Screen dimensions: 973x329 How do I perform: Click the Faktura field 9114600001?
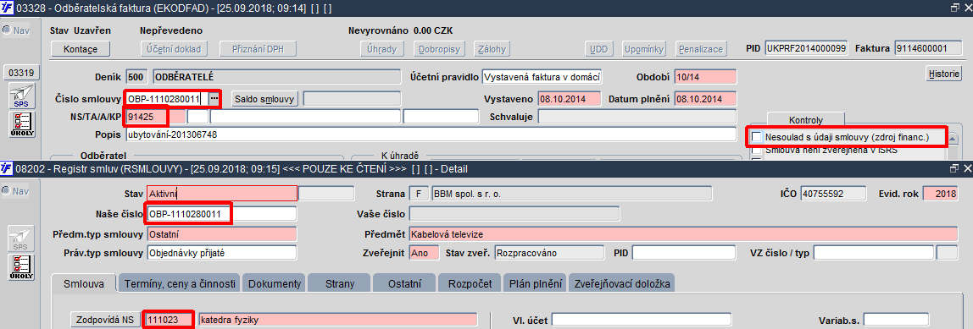(928, 48)
